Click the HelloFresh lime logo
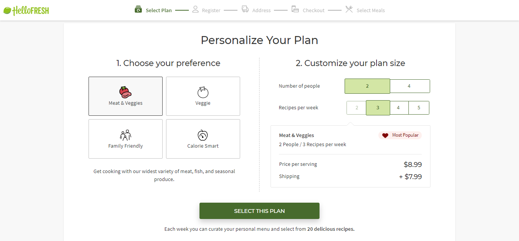The width and height of the screenshot is (519, 241). pos(7,11)
